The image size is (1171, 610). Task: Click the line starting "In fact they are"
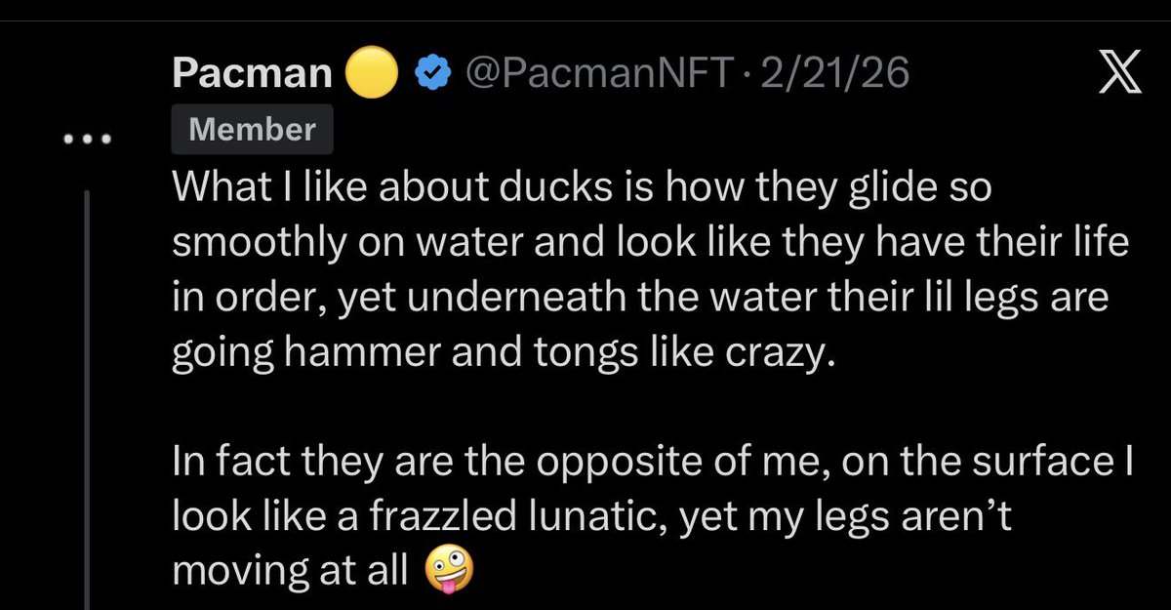click(x=652, y=463)
